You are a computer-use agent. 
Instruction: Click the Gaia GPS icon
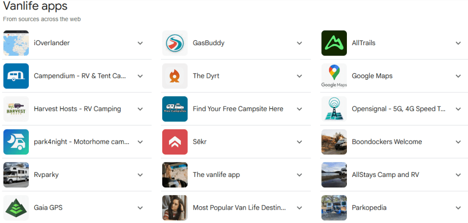pos(16,208)
